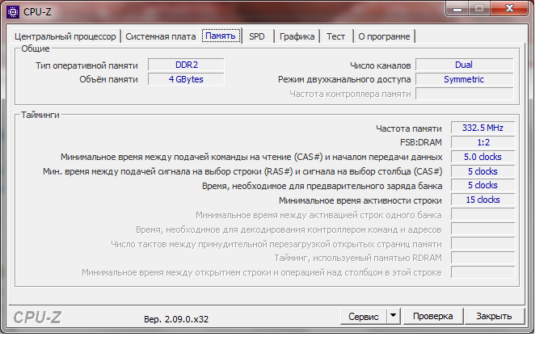
Task: Click the Закрыть button
Action: 494,316
